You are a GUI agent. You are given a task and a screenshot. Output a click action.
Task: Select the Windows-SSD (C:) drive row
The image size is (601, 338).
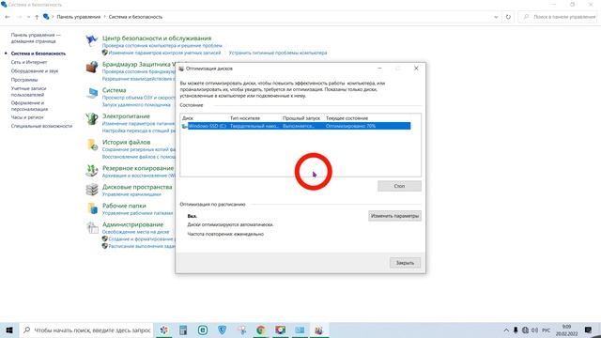pyautogui.click(x=296, y=126)
